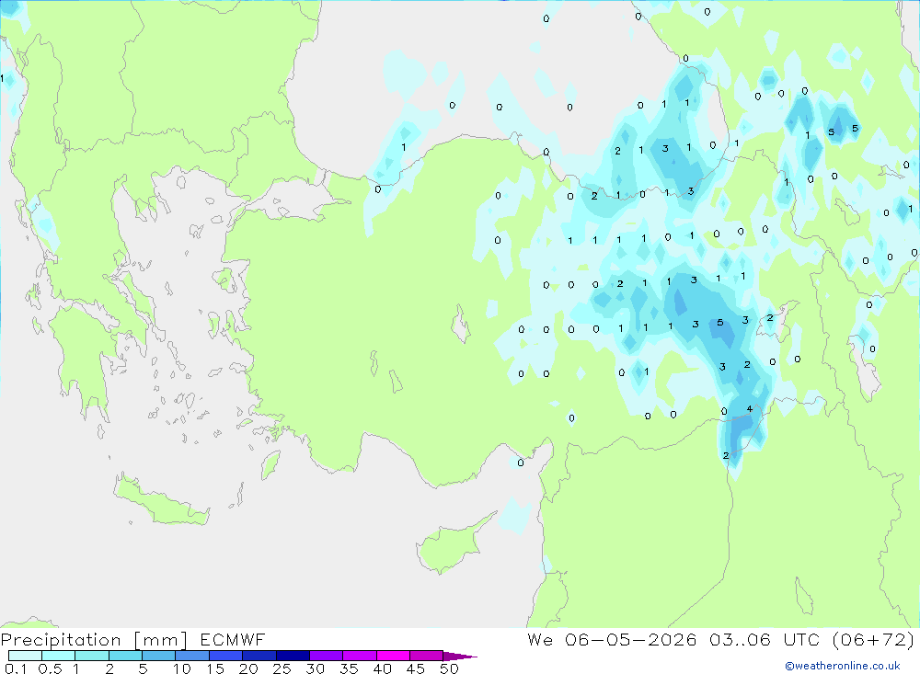
Task: Select the legend swatch between 0.1 and 0.5
Action: click(x=25, y=656)
